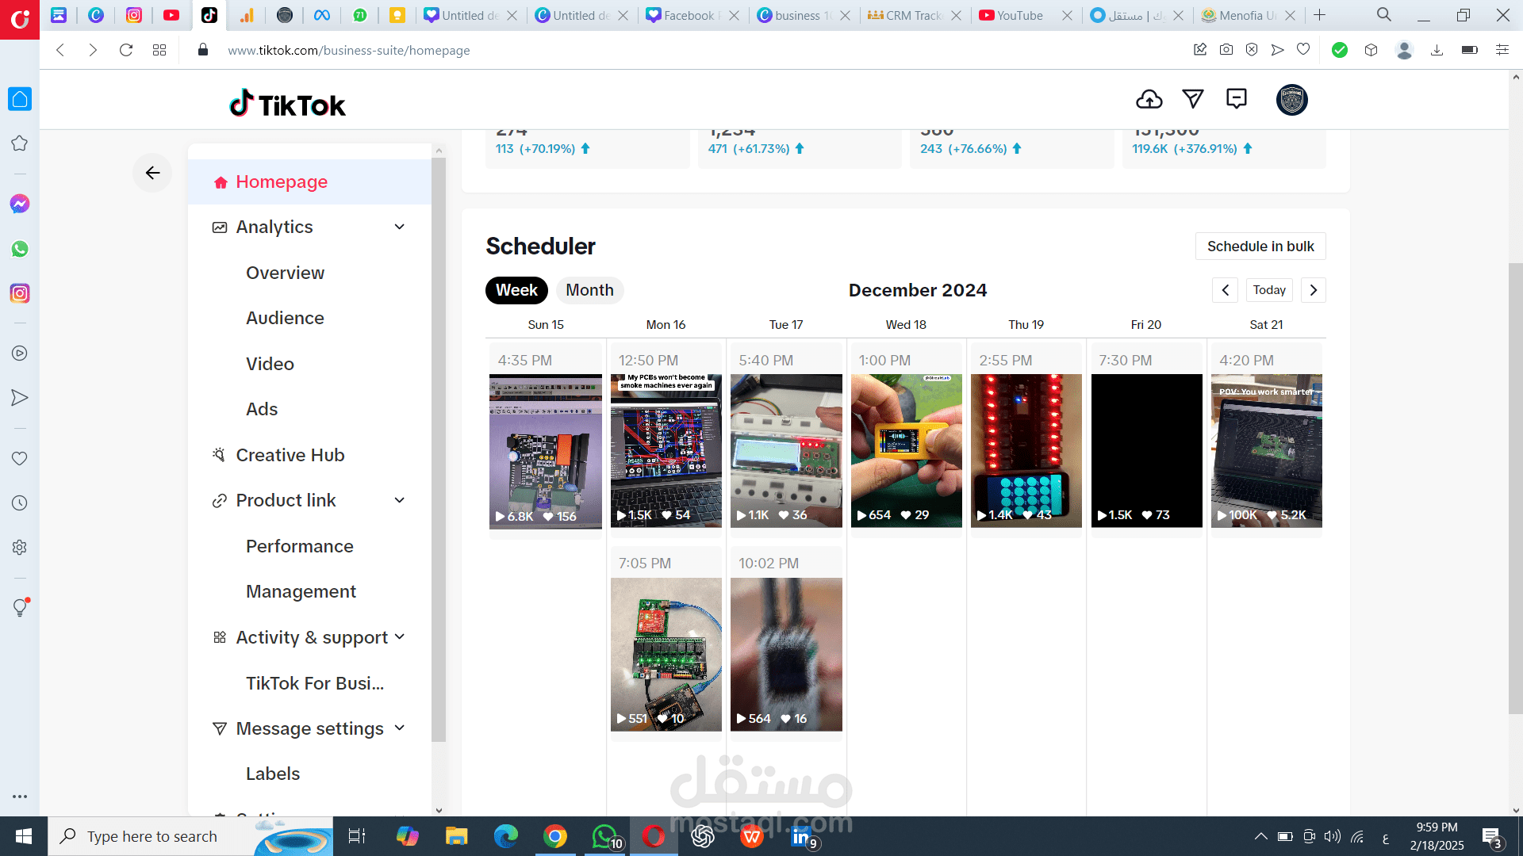Screen dimensions: 1523x856
Task: Open the messages chat bubble icon
Action: point(1236,99)
